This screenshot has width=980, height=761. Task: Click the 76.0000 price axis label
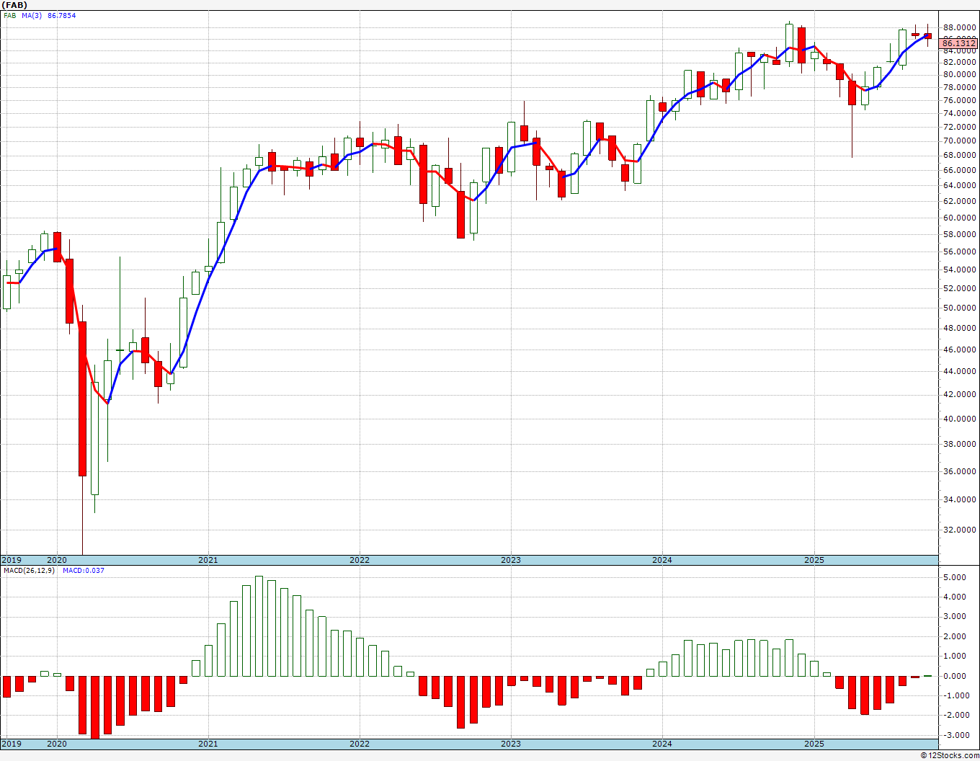click(960, 100)
